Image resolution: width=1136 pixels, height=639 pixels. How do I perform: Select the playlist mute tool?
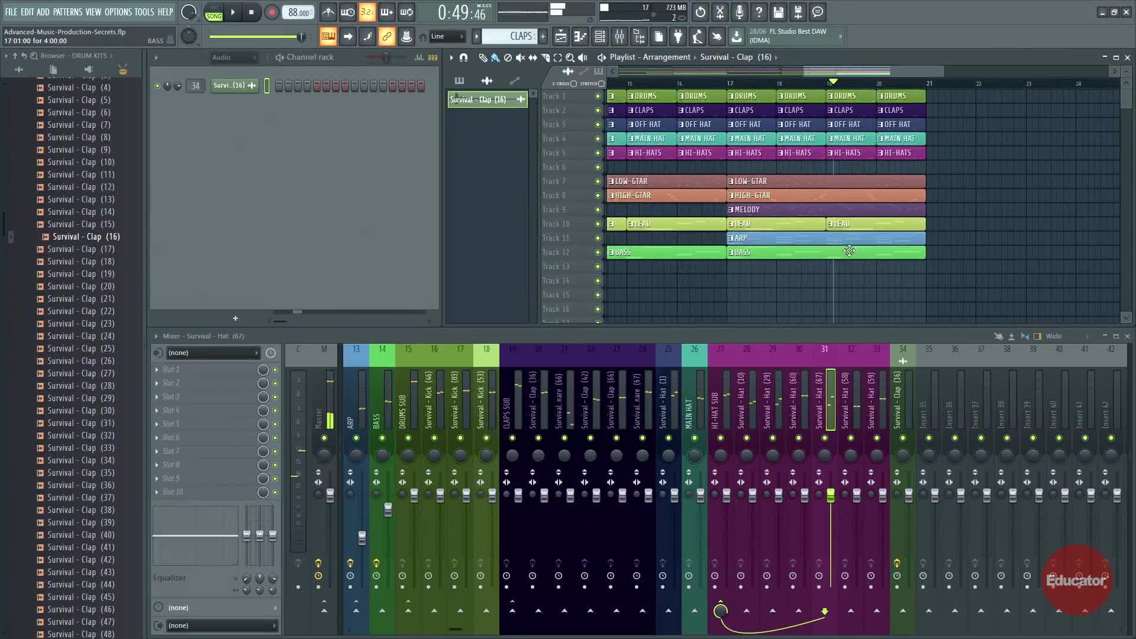(x=520, y=57)
